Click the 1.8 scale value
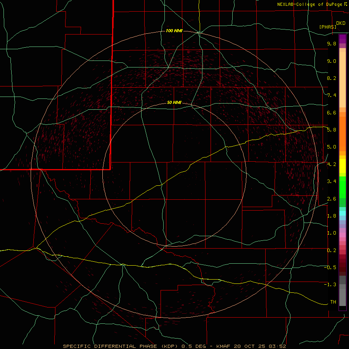 coord(332,216)
